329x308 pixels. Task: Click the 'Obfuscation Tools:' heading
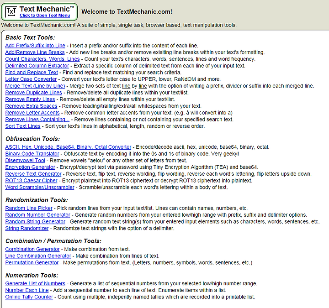33,139
